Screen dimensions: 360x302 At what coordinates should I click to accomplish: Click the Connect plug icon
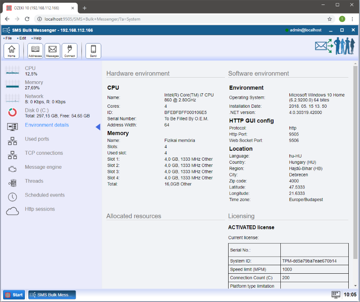pos(69,51)
